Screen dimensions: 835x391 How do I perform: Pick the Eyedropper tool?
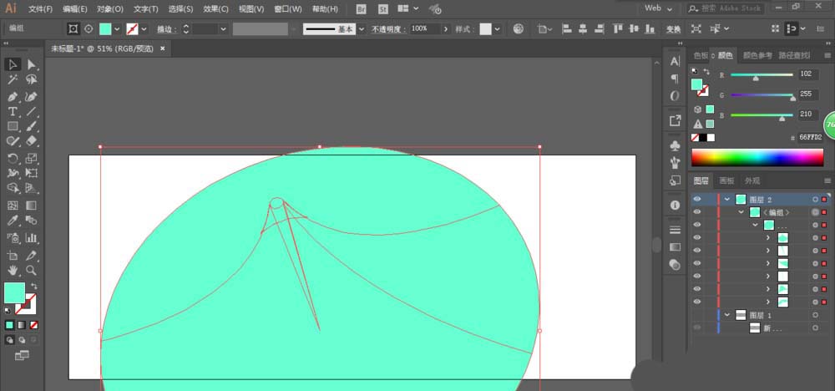pos(13,221)
